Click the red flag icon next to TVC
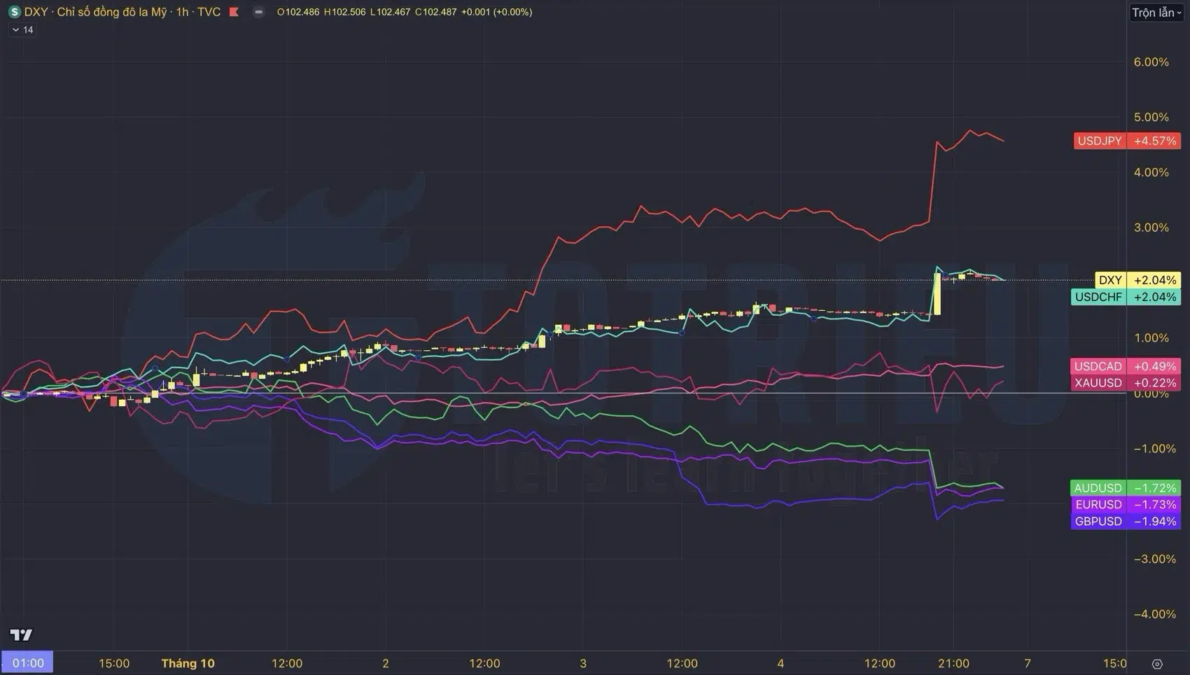The image size is (1190, 675). pyautogui.click(x=234, y=12)
